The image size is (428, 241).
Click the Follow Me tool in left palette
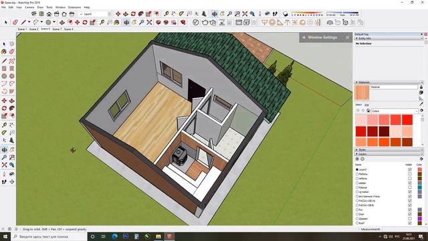point(12,108)
